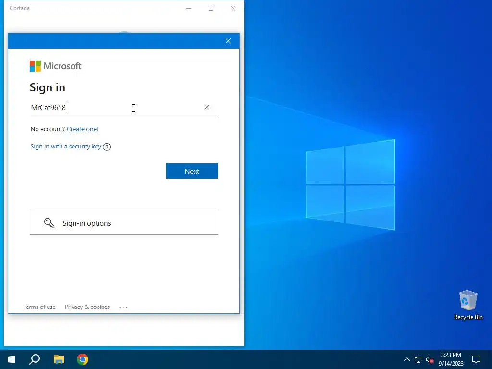
Task: Launch Google Chrome from taskbar
Action: pos(83,359)
